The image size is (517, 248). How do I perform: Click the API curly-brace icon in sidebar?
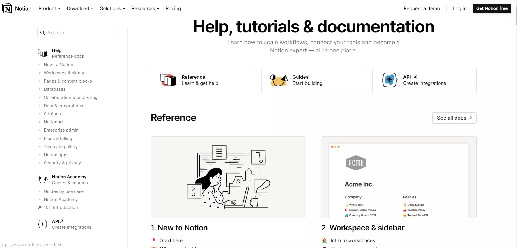pos(43,224)
